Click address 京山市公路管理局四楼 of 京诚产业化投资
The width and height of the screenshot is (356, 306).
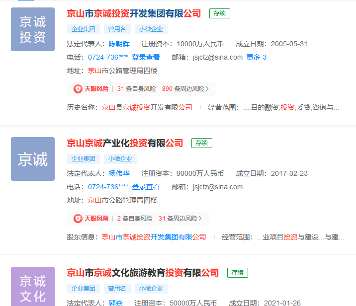(x=123, y=200)
